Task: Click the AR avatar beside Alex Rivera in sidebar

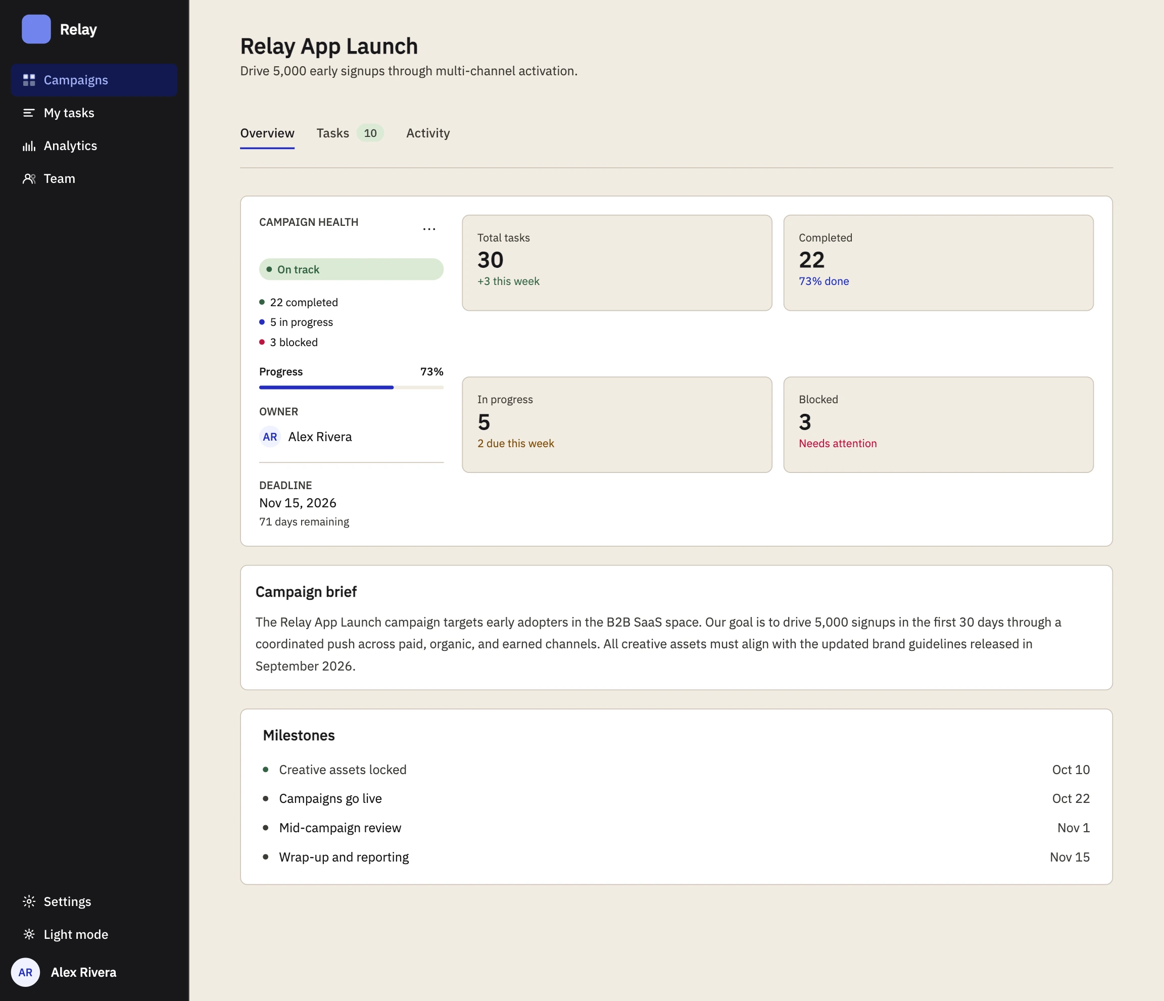Action: (25, 972)
